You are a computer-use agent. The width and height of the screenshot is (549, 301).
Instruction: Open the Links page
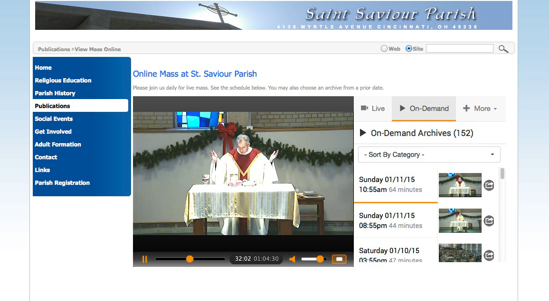(42, 170)
